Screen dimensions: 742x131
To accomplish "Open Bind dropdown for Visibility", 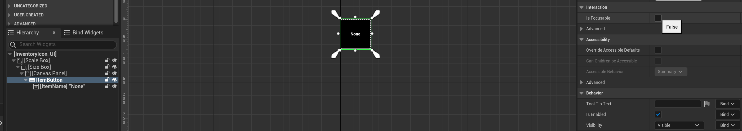I will coord(727,125).
